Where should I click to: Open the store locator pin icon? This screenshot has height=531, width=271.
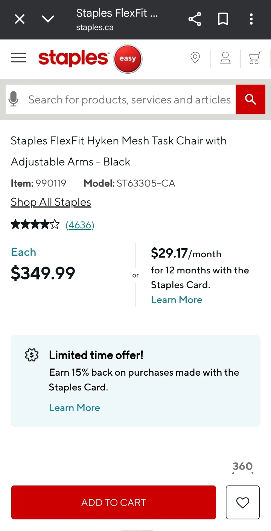click(x=195, y=58)
